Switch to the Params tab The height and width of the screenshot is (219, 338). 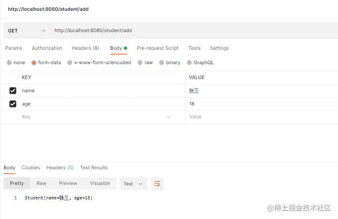14,48
